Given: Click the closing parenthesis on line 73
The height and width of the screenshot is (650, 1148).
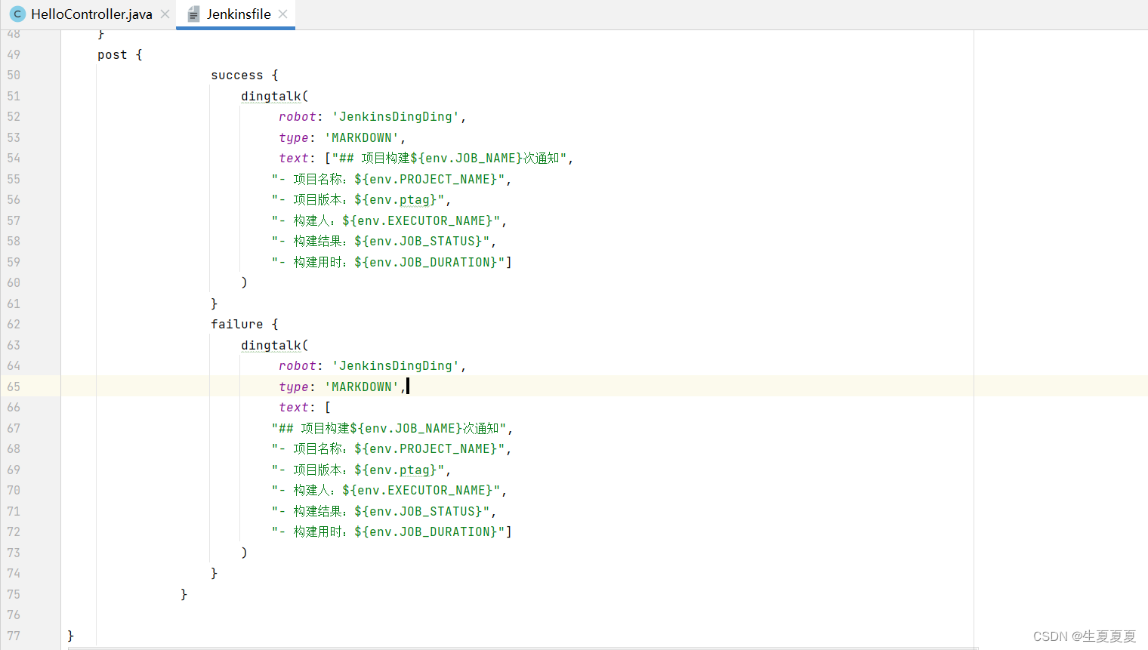Looking at the screenshot, I should 244,553.
